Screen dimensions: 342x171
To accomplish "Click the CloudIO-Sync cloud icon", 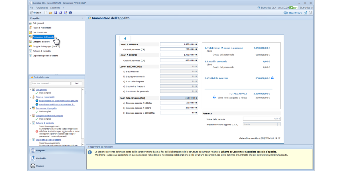I will tap(286, 13).
